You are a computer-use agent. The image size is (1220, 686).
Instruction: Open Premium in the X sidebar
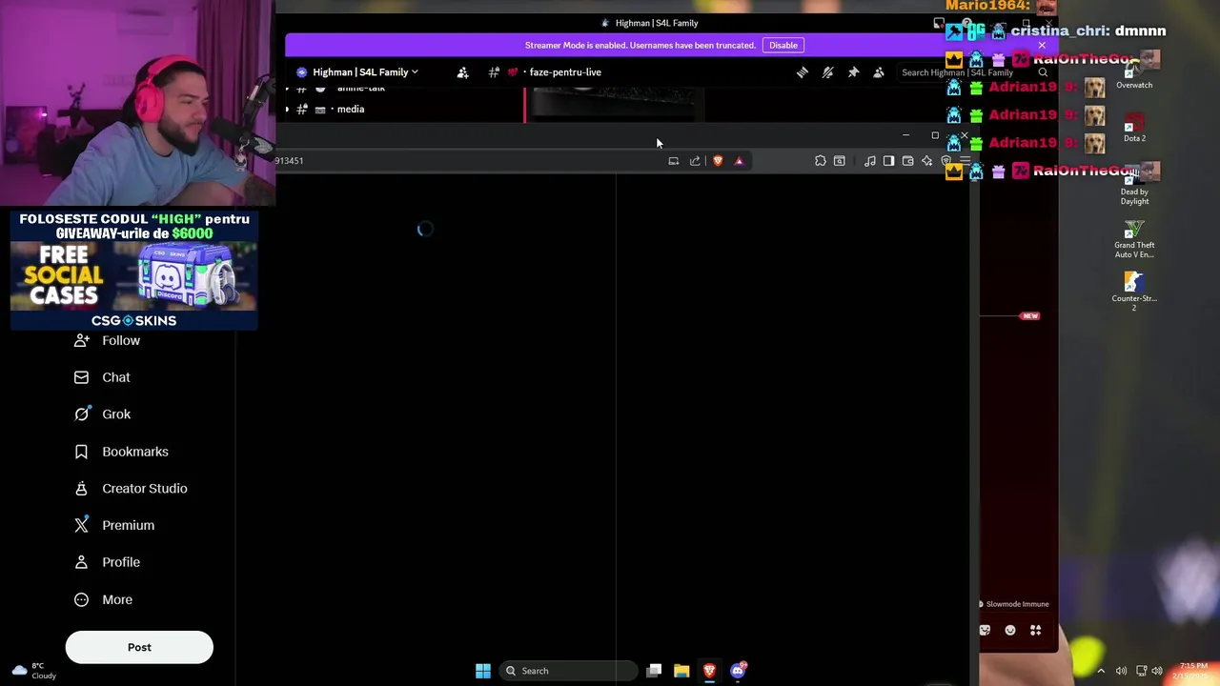point(113,525)
